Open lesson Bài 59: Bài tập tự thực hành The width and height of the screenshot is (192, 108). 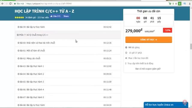(32, 27)
